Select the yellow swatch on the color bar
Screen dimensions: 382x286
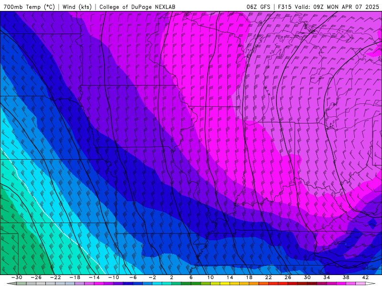[x=225, y=283]
